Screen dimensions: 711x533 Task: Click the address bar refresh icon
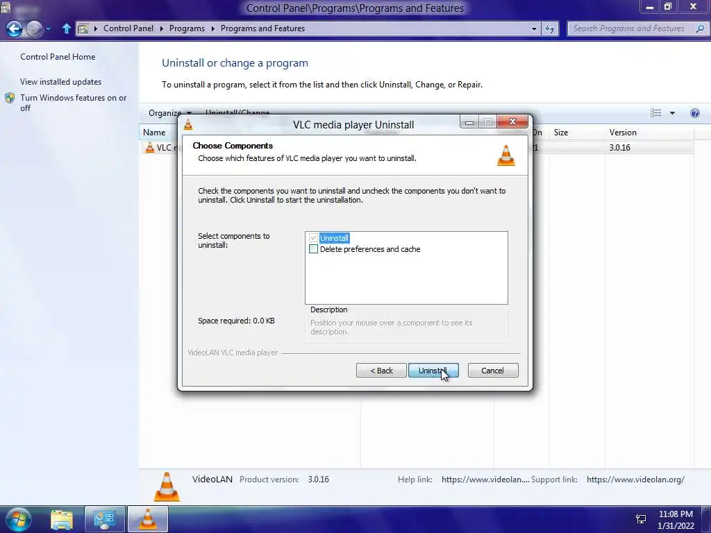click(550, 28)
